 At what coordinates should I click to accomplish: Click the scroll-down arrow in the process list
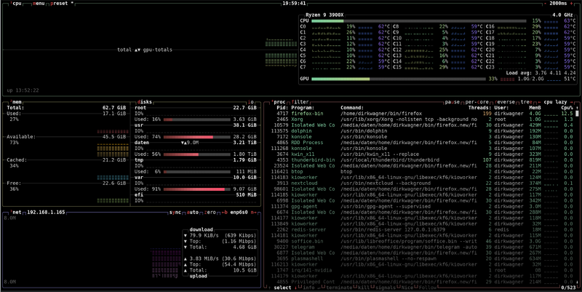click(577, 282)
